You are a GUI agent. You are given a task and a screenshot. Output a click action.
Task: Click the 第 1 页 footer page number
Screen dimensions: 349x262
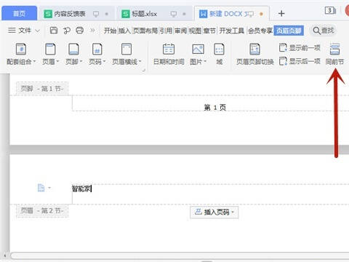215,108
